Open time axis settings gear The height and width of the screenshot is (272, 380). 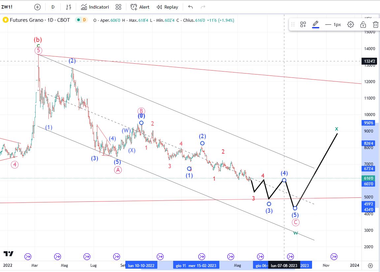[x=370, y=266]
